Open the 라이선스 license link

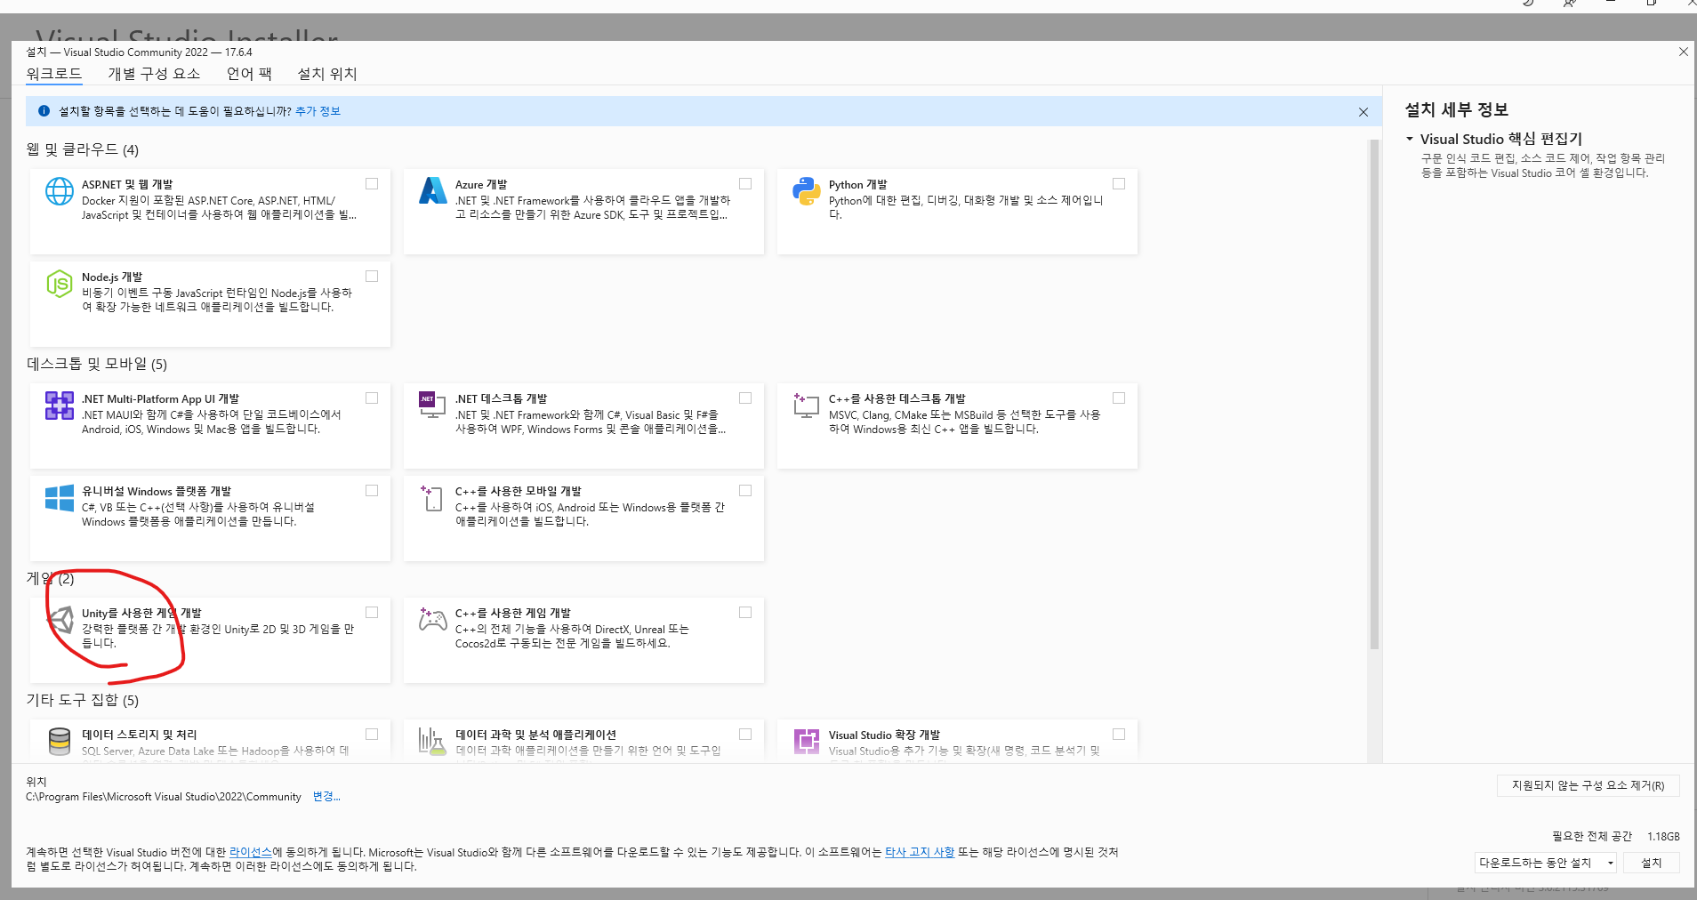(251, 852)
